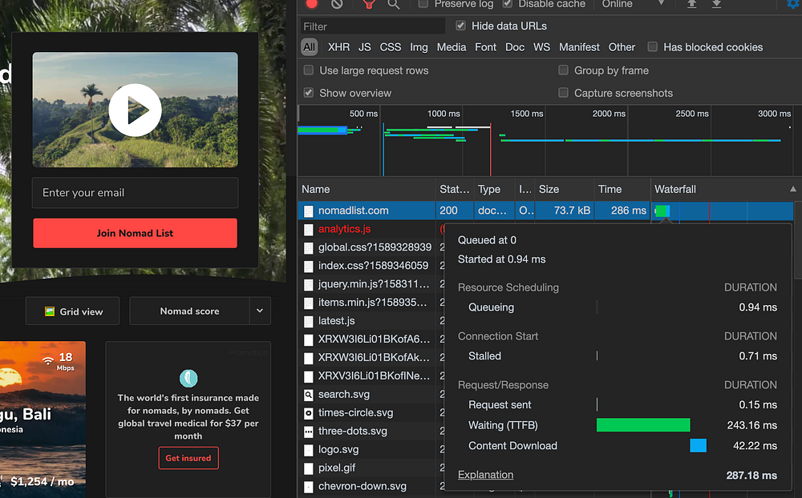
Task: Clear the network log
Action: (x=337, y=3)
